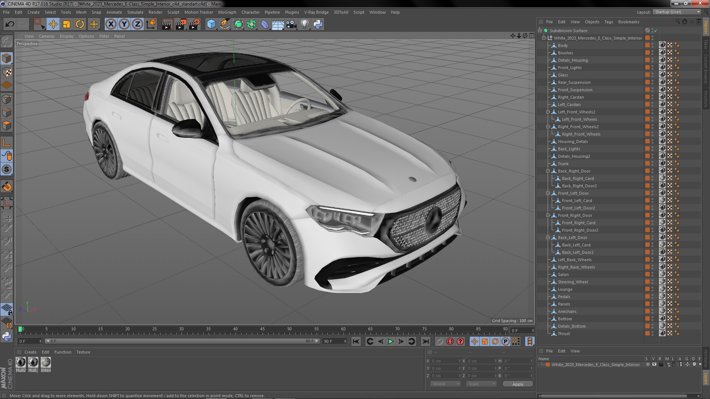Collapse the White_2023_Mercedes_E_Class_Simple_Interior null
The height and width of the screenshot is (399, 710).
coord(544,38)
